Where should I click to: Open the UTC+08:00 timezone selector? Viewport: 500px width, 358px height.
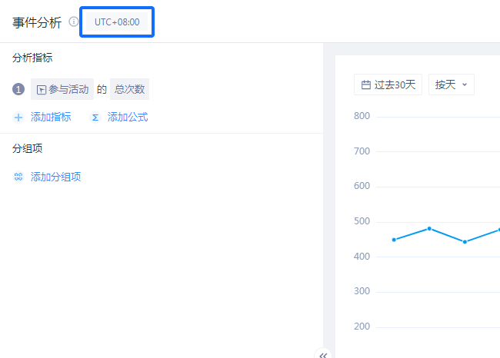pos(117,22)
